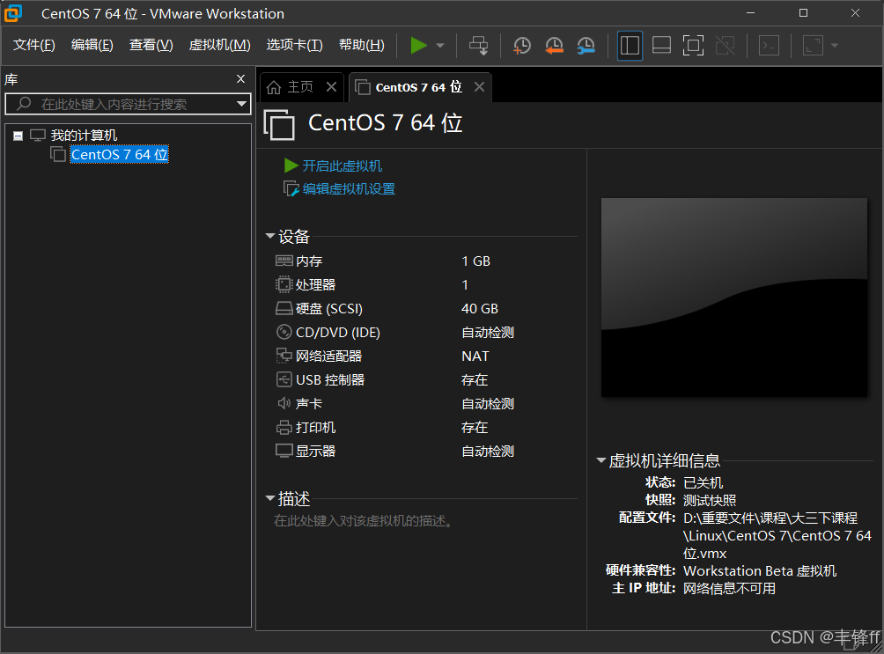The height and width of the screenshot is (654, 884).
Task: Enter full screen mode icon
Action: pos(693,45)
